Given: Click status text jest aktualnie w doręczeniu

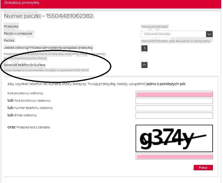Looking at the screenshot, I should (x=190, y=41).
